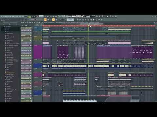The width and height of the screenshot is (157, 117).
Task: Click the microphone recording icon in top toolbar
Action: (x=102, y=17)
